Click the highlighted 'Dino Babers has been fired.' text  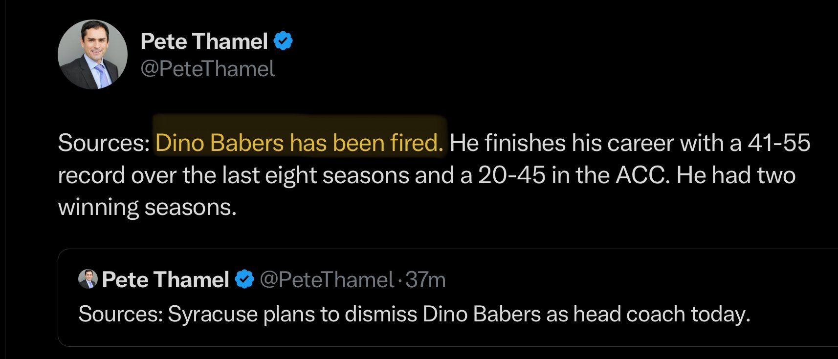(299, 143)
